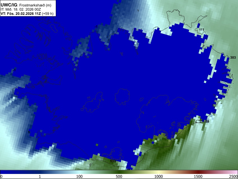Click the forecast offset (+59 h) text
The image size is (238, 179).
(48, 13)
